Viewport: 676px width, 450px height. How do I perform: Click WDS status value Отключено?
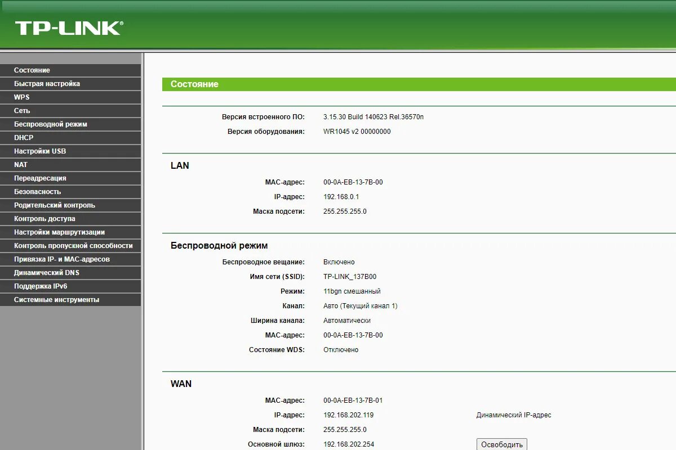(341, 350)
